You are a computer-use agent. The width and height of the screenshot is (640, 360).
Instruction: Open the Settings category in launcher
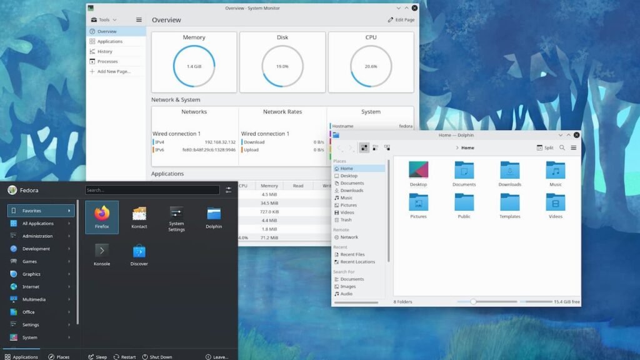41,324
